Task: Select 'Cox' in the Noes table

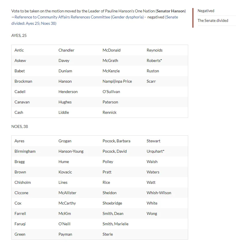Action: pyautogui.click(x=18, y=203)
